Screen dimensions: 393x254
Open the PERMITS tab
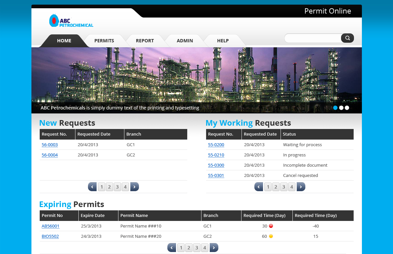105,41
